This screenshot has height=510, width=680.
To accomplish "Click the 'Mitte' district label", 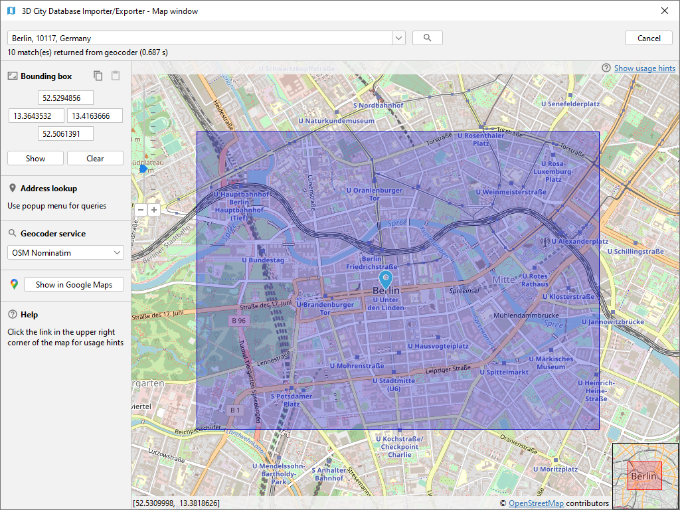I will [x=503, y=280].
